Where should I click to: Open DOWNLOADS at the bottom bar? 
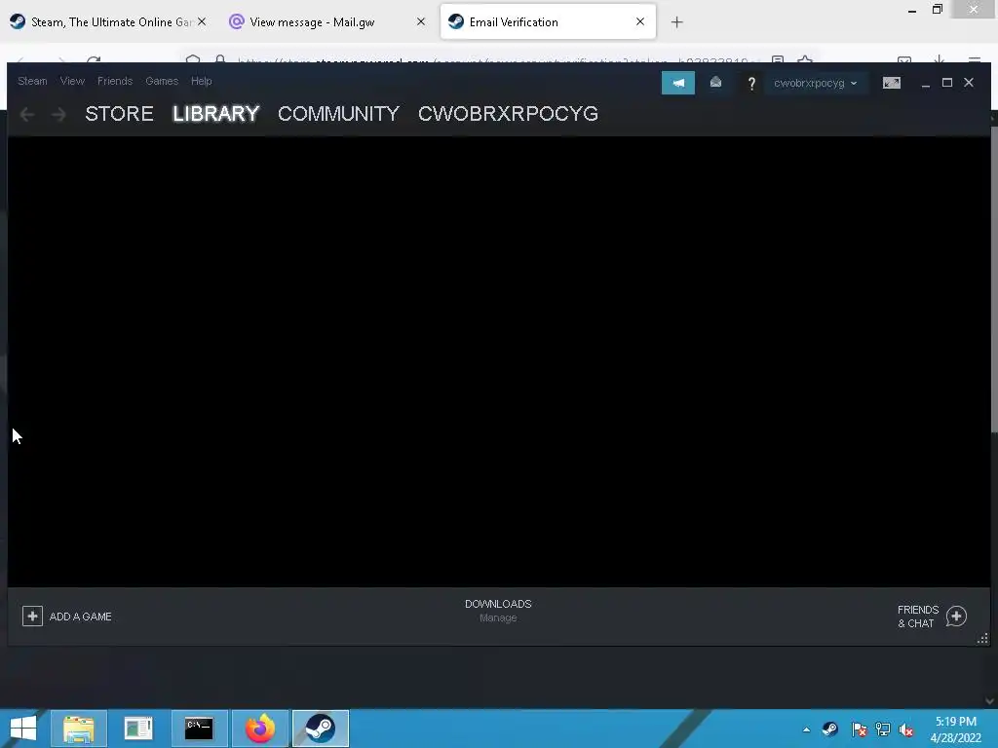pos(498,604)
